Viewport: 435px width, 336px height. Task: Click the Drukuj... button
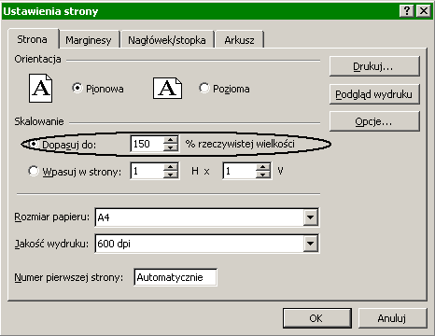coord(374,66)
